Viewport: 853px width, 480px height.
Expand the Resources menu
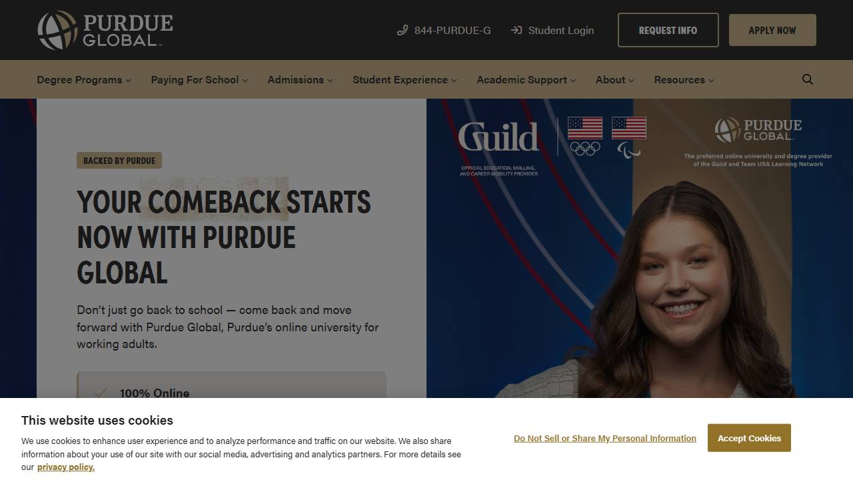point(684,79)
